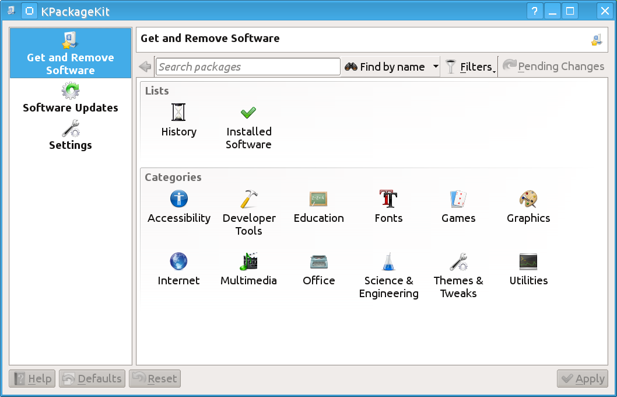The width and height of the screenshot is (617, 397).
Task: Open the Multimedia category
Action: pos(248,269)
